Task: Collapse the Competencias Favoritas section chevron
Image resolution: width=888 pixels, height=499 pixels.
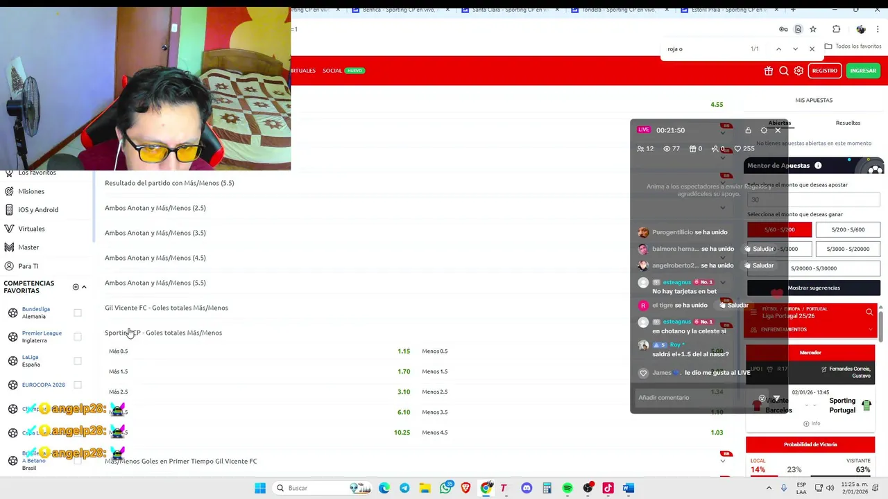Action: 84,287
